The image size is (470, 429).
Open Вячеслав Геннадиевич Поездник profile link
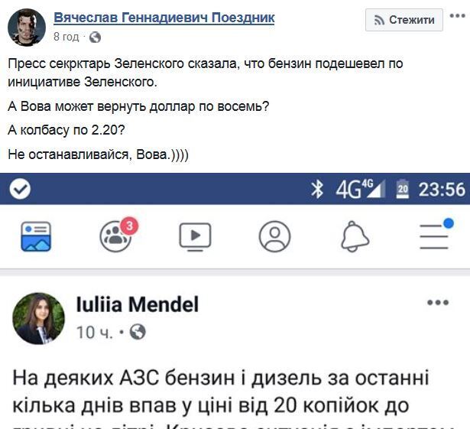point(164,18)
